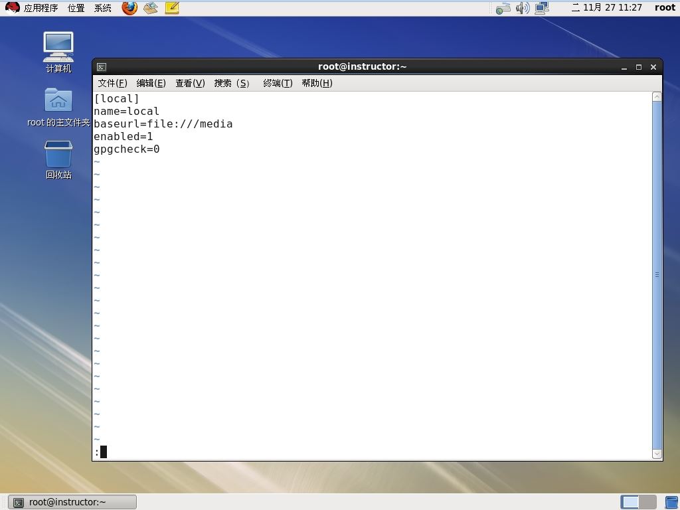
Task: Open the terminal 文件(F) menu
Action: click(x=112, y=83)
